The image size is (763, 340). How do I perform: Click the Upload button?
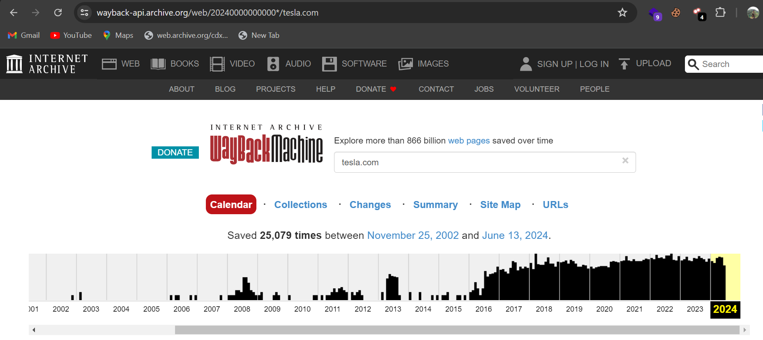coord(645,64)
